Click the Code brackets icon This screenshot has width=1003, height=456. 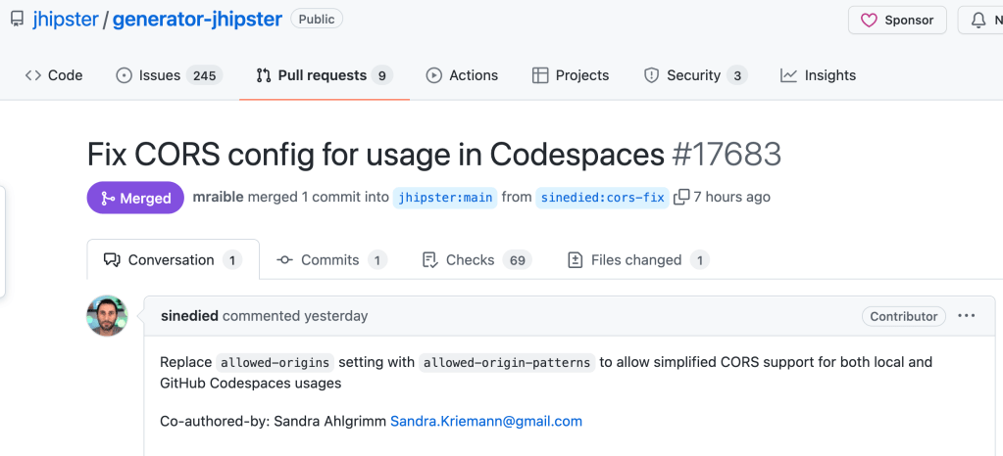[33, 75]
